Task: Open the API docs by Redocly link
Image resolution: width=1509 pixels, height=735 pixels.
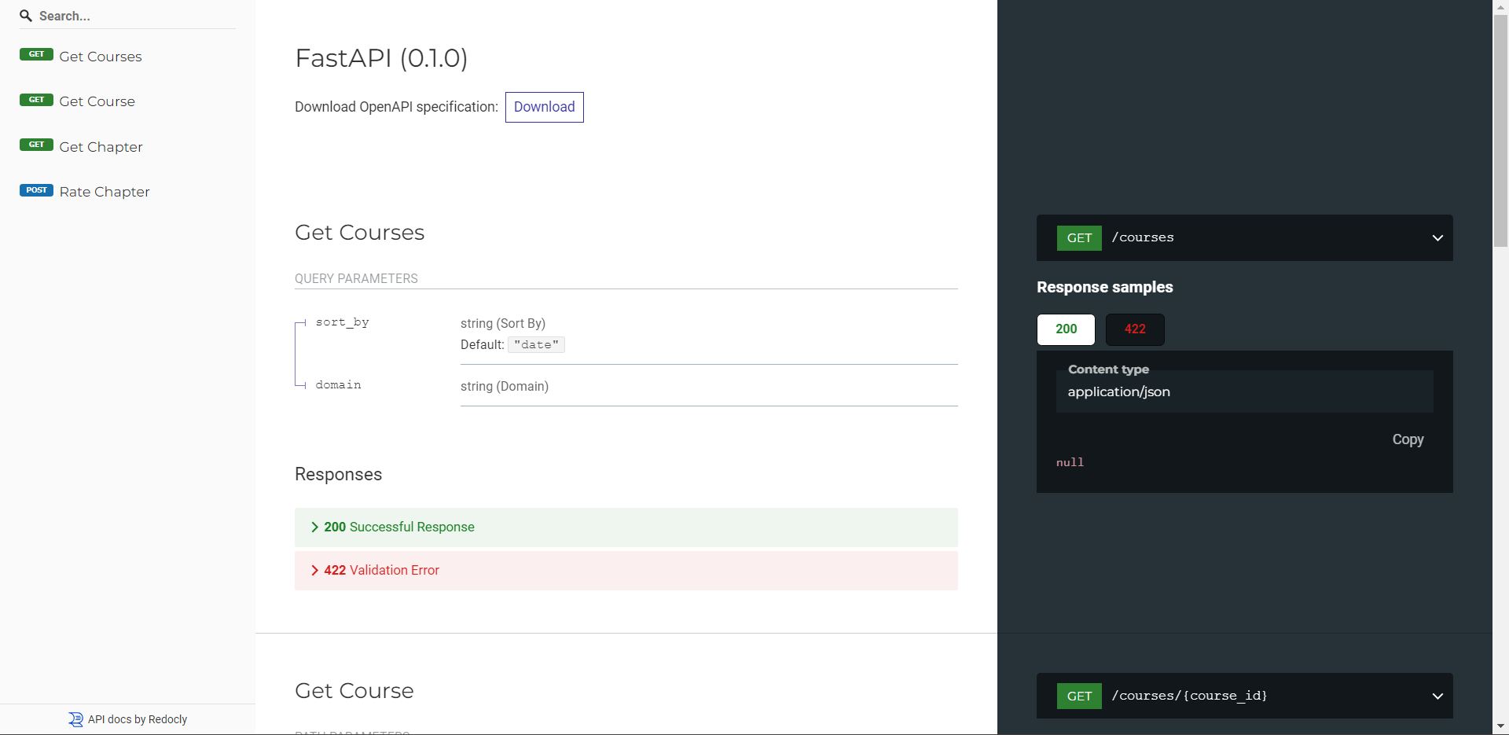Action: coord(138,719)
